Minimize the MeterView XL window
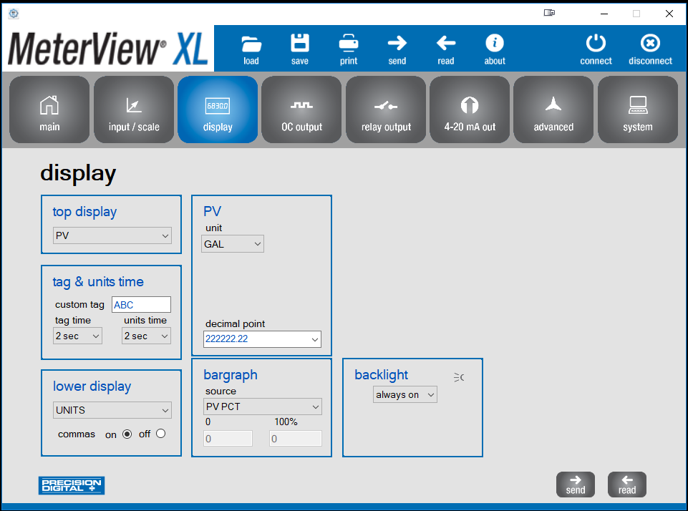 (x=604, y=14)
